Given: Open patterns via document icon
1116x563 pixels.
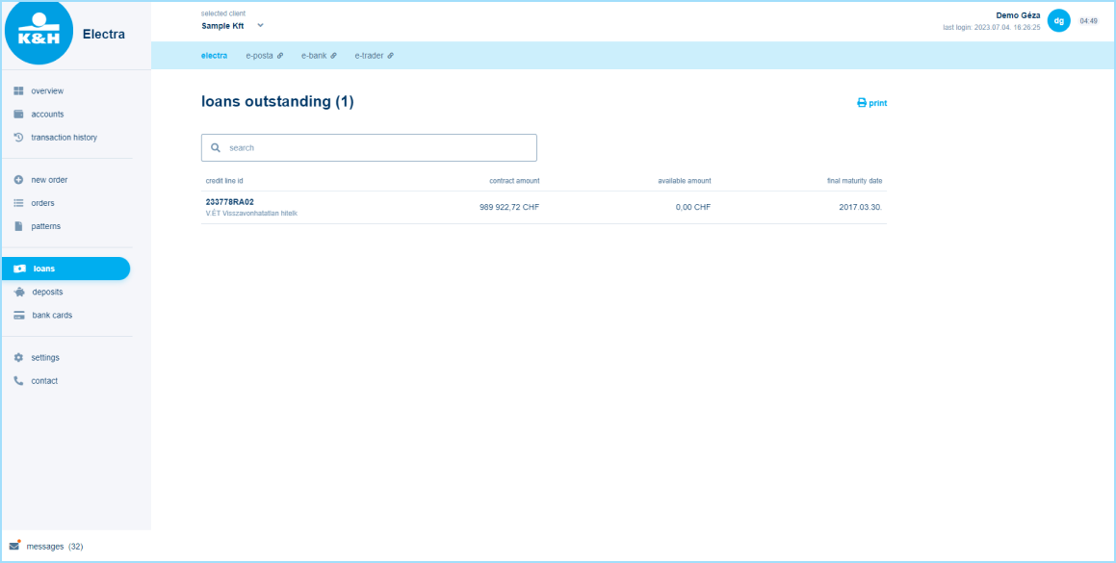Looking at the screenshot, I should (x=16, y=225).
